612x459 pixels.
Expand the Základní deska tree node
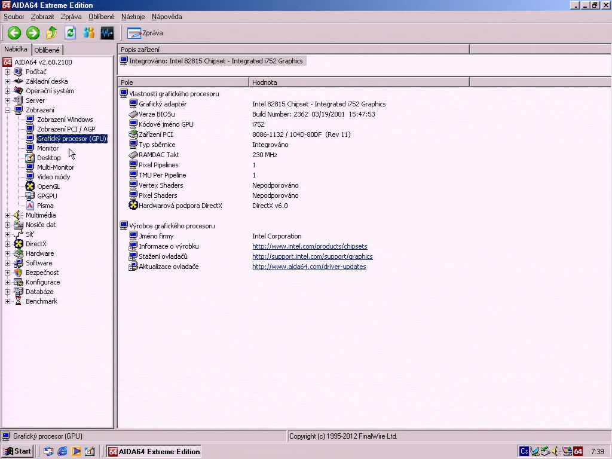pos(7,81)
